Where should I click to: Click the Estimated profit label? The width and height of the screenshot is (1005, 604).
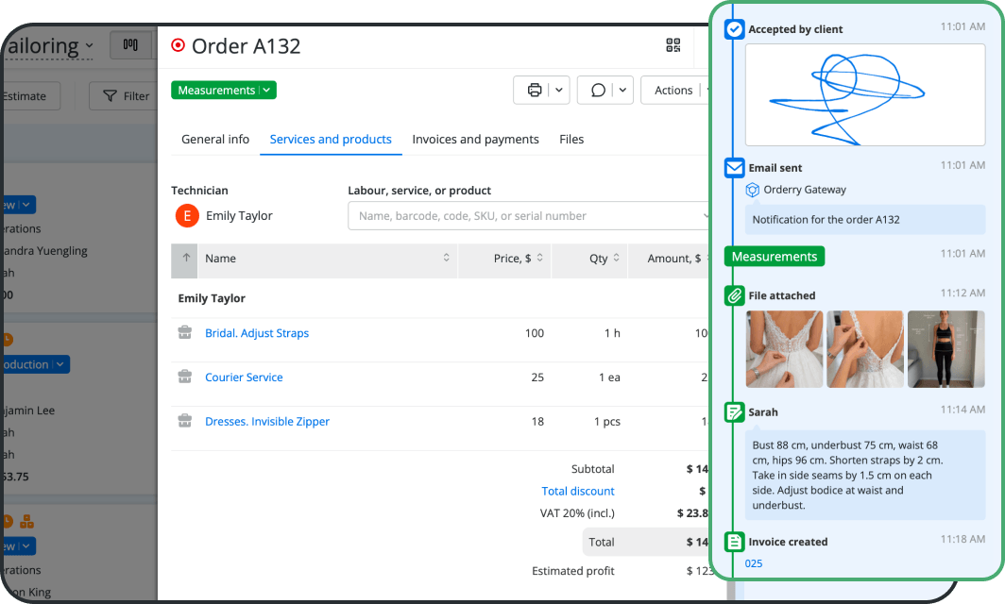pyautogui.click(x=573, y=571)
